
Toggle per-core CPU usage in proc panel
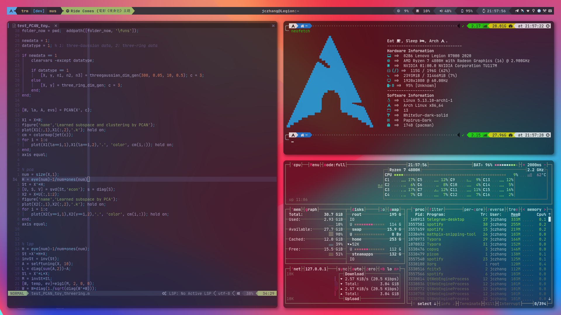point(473,209)
